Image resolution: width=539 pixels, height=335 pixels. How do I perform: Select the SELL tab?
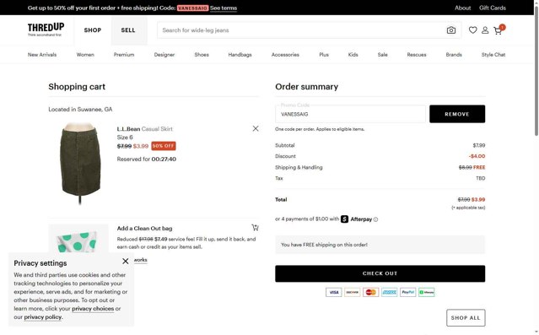128,30
